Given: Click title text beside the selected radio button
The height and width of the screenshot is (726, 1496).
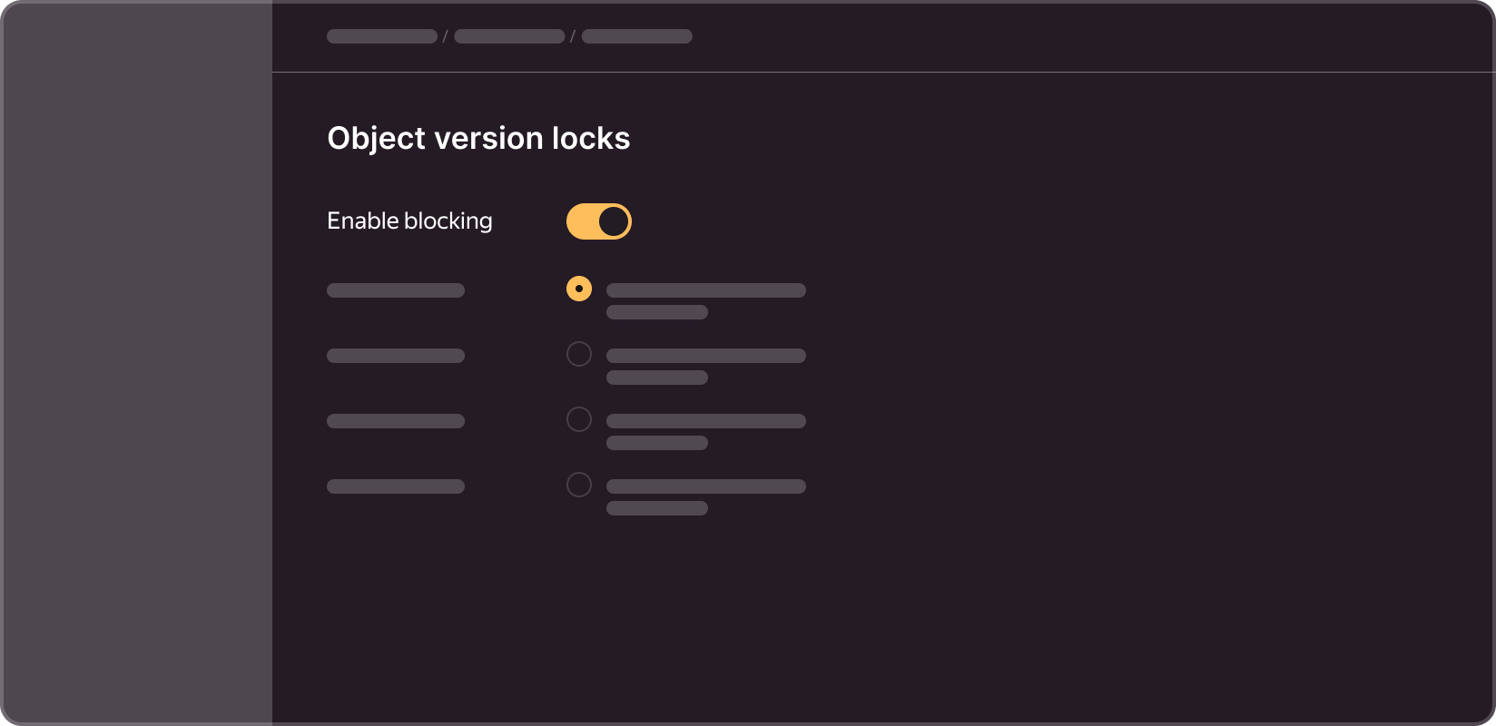Looking at the screenshot, I should click(x=706, y=290).
